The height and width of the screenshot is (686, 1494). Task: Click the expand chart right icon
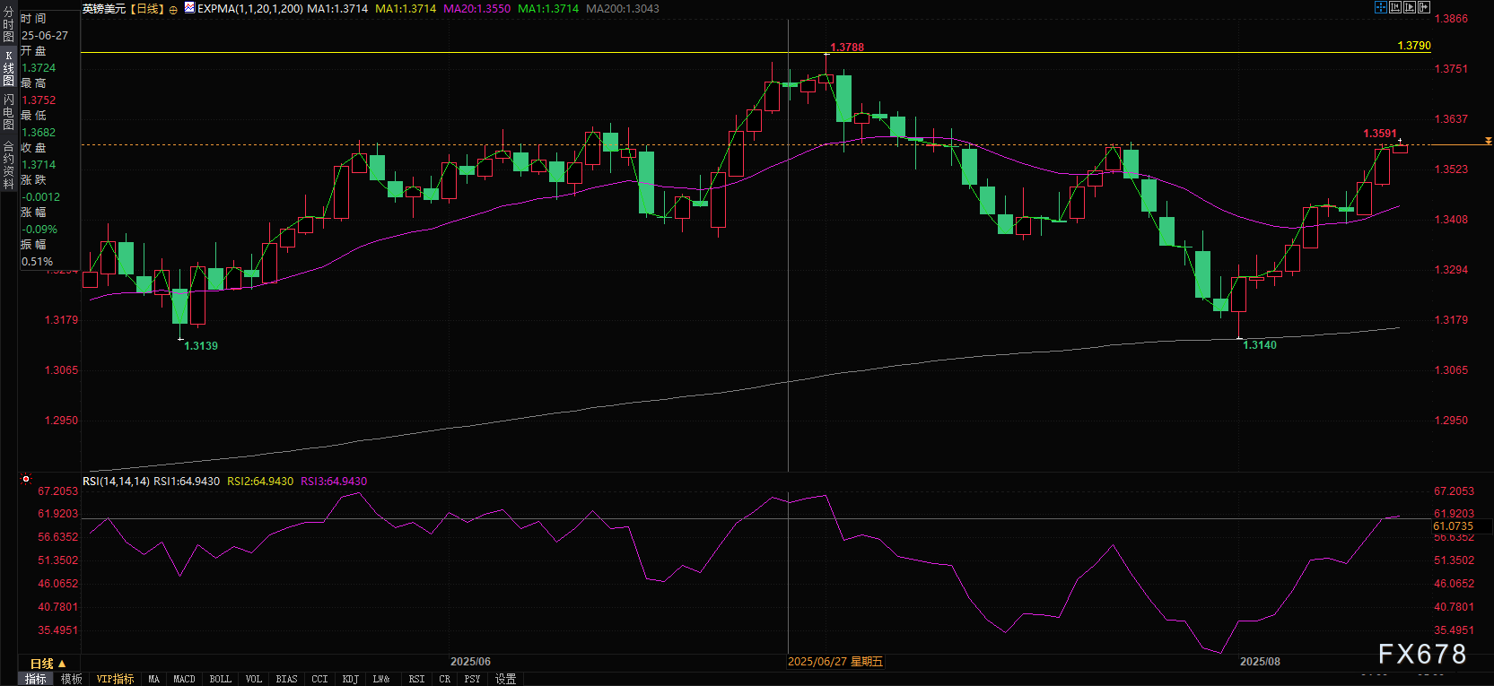coord(1423,7)
